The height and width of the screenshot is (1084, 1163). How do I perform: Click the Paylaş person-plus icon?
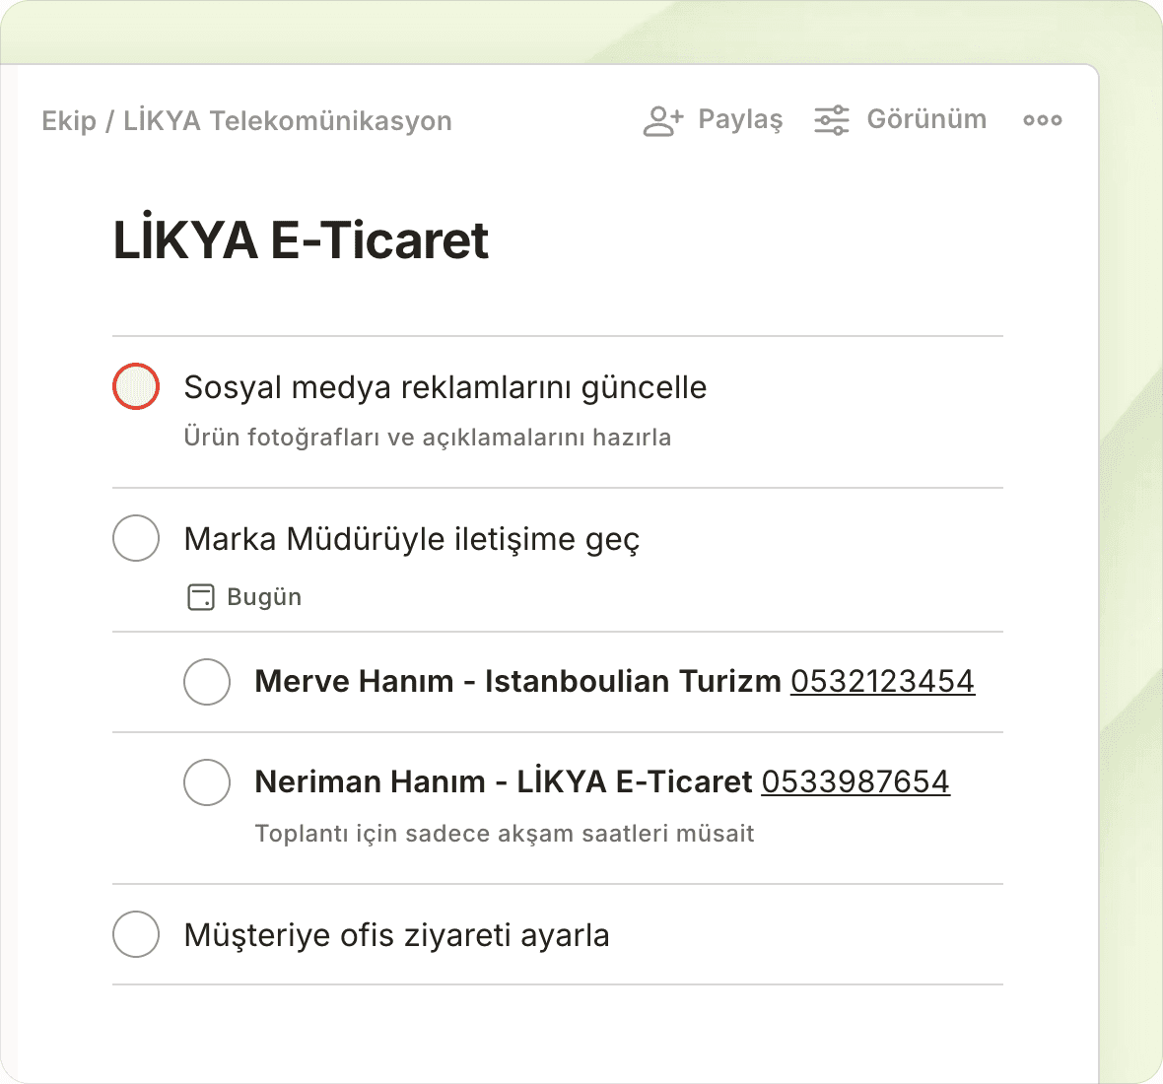click(x=662, y=120)
